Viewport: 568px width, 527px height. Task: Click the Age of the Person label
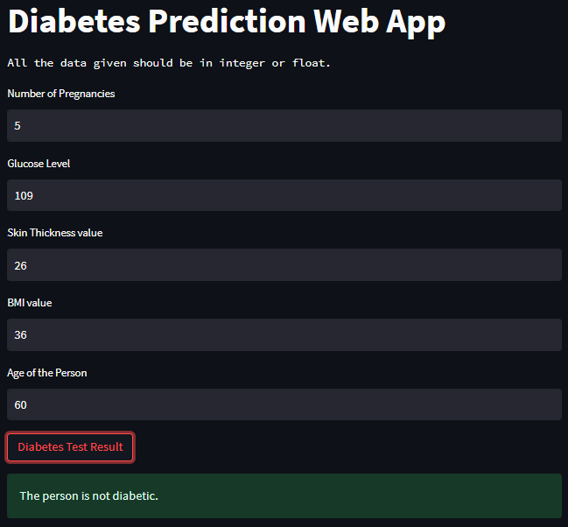(46, 373)
